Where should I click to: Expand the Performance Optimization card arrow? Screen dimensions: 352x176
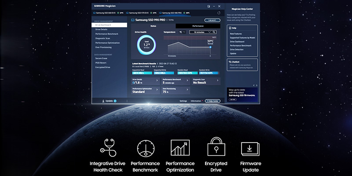click(x=157, y=89)
